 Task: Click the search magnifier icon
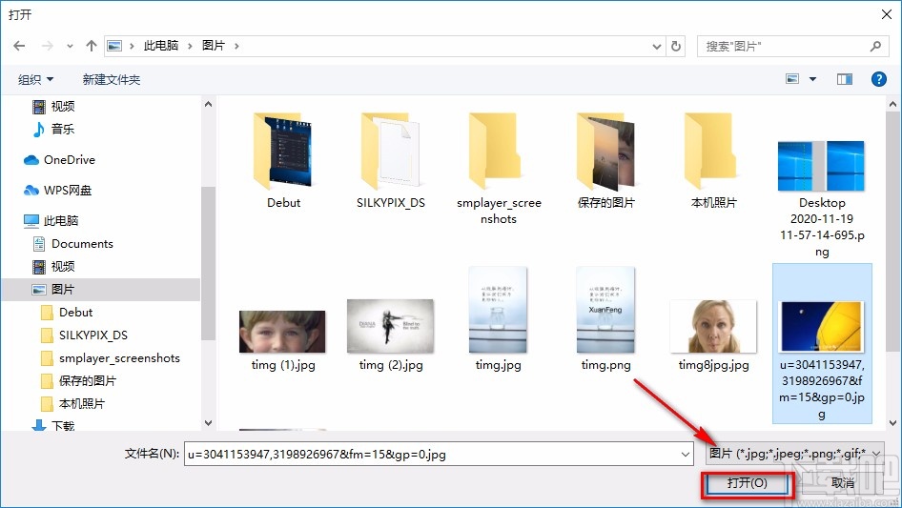[875, 46]
